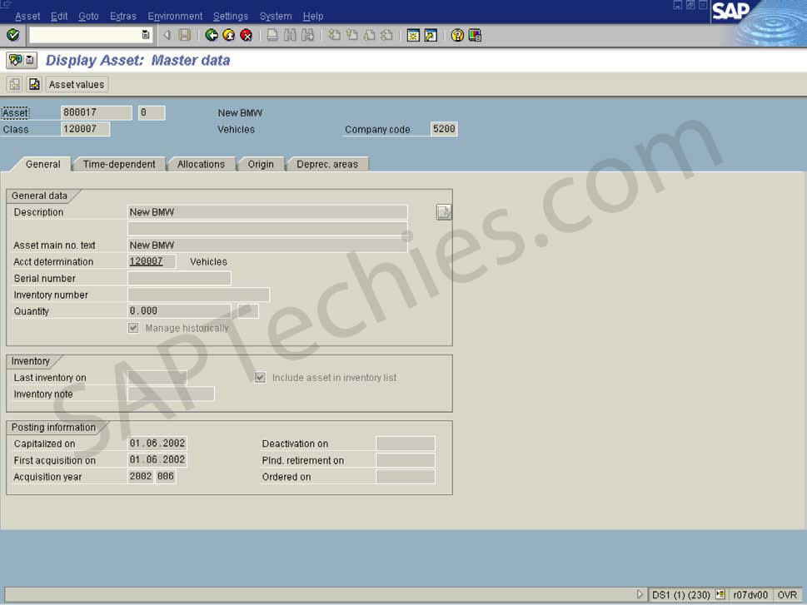Click the red Cancel icon
807x605 pixels.
pyautogui.click(x=247, y=35)
